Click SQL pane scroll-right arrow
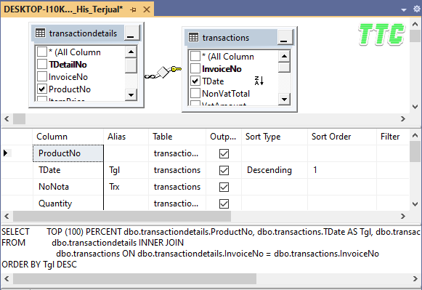 (415, 278)
